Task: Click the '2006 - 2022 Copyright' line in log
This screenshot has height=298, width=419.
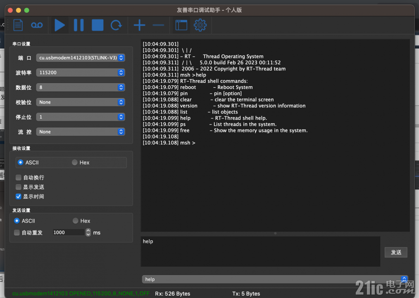Action: 214,69
